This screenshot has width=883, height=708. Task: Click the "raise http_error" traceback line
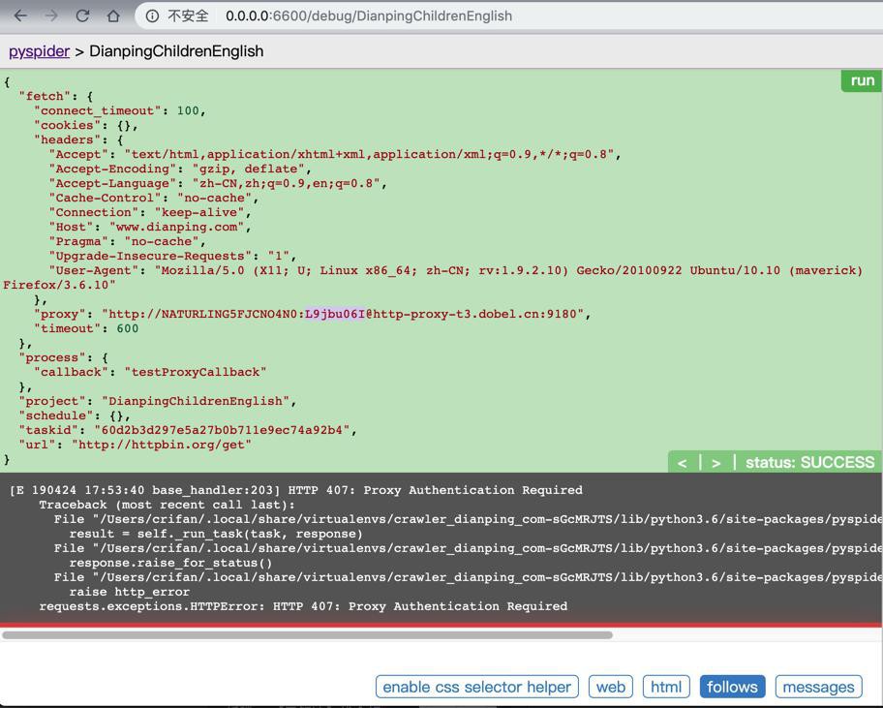129,592
